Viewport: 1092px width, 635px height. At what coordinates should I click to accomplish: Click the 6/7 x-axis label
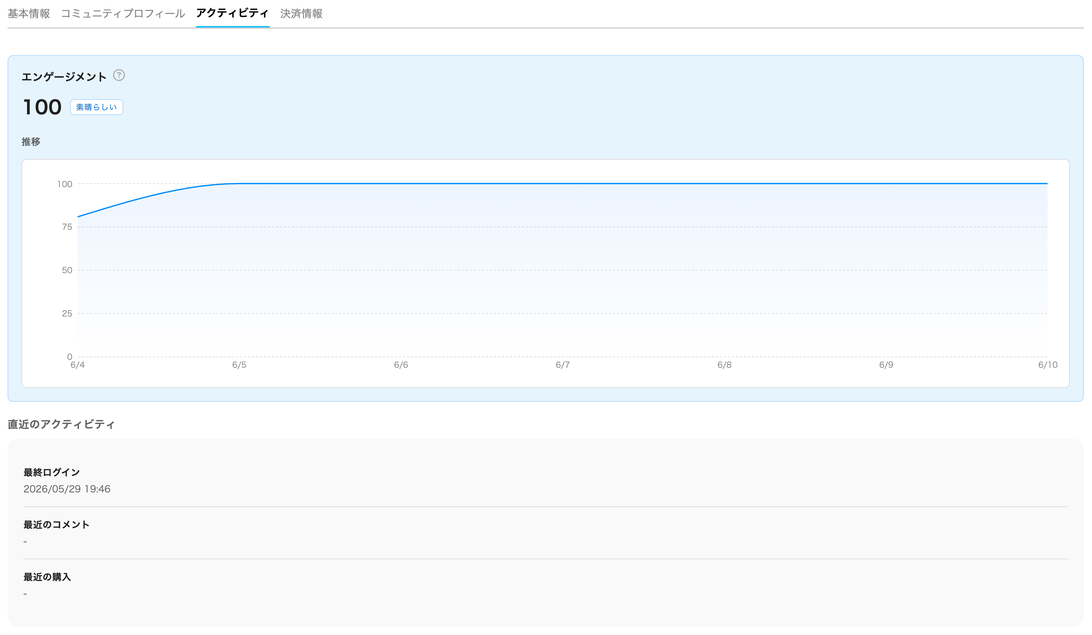pyautogui.click(x=563, y=365)
